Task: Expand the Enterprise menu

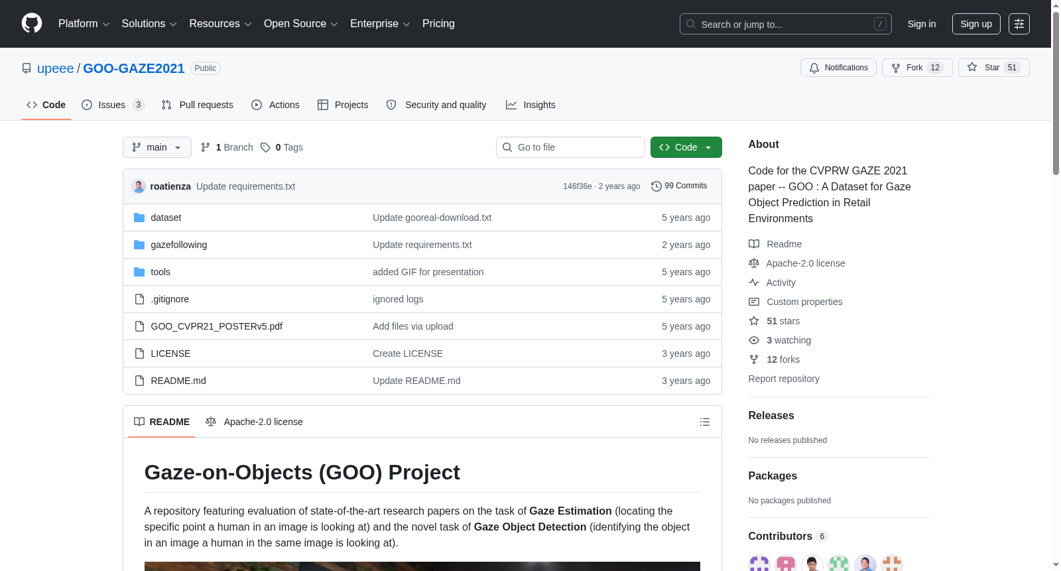Action: (x=380, y=24)
